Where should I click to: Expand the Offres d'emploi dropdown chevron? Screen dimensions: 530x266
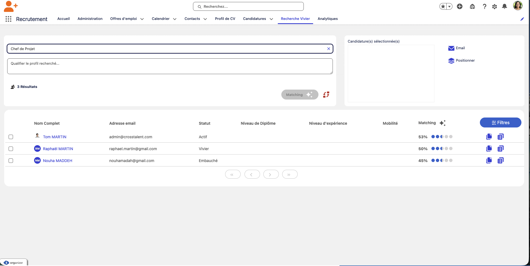tap(142, 19)
